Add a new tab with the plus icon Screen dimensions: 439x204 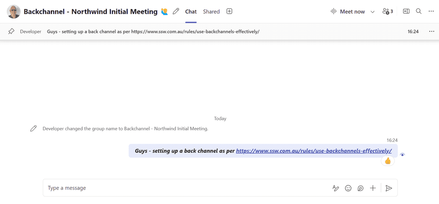pos(229,12)
